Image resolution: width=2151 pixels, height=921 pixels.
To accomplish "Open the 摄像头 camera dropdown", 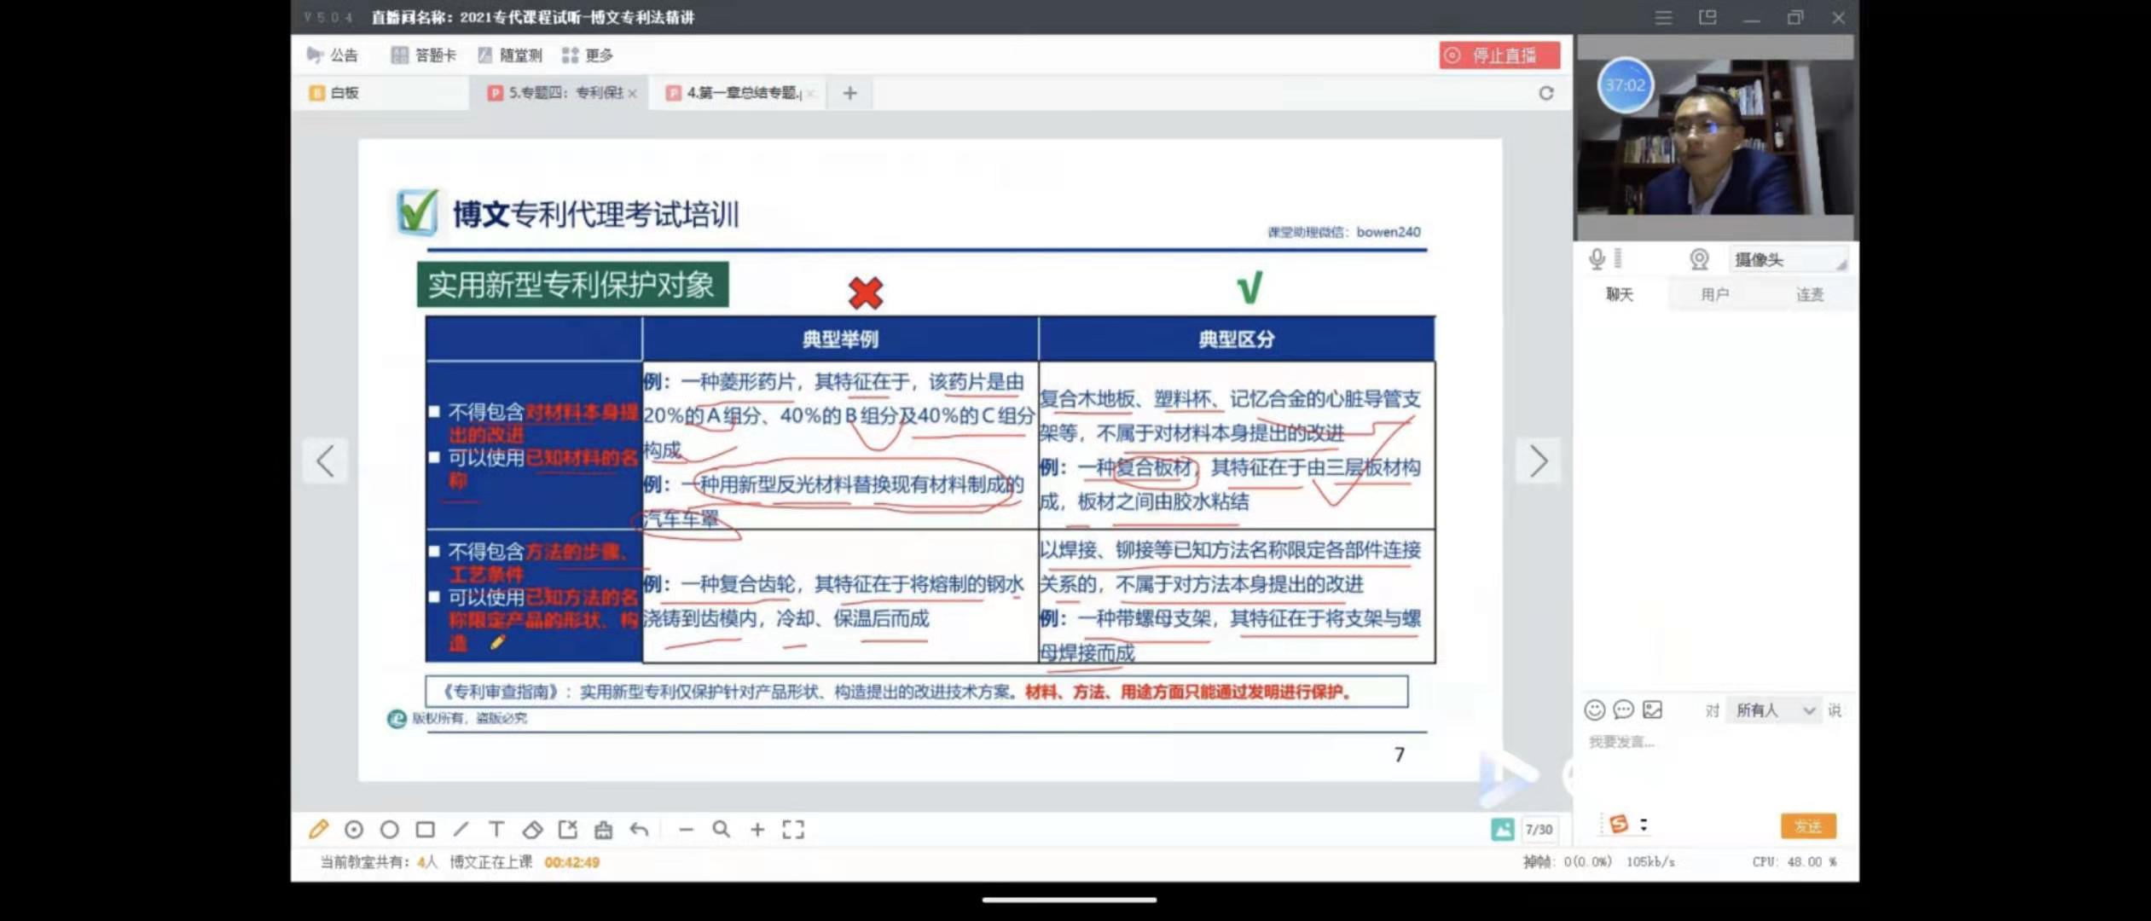I will [x=1788, y=259].
